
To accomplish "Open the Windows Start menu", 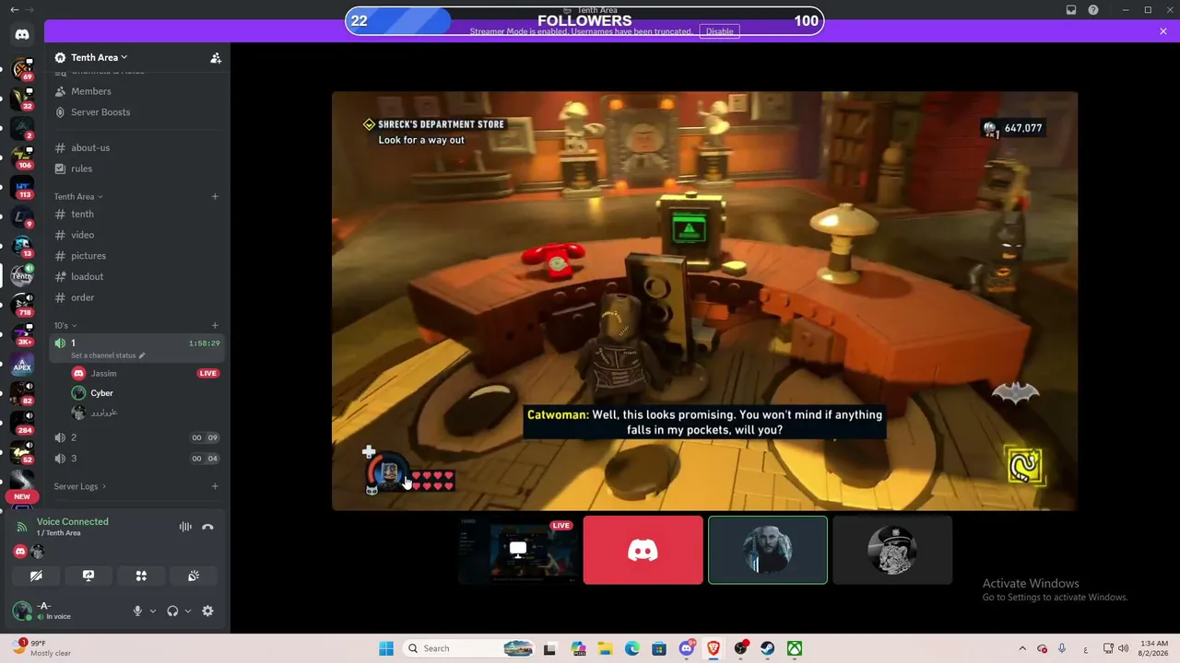I will tap(386, 648).
